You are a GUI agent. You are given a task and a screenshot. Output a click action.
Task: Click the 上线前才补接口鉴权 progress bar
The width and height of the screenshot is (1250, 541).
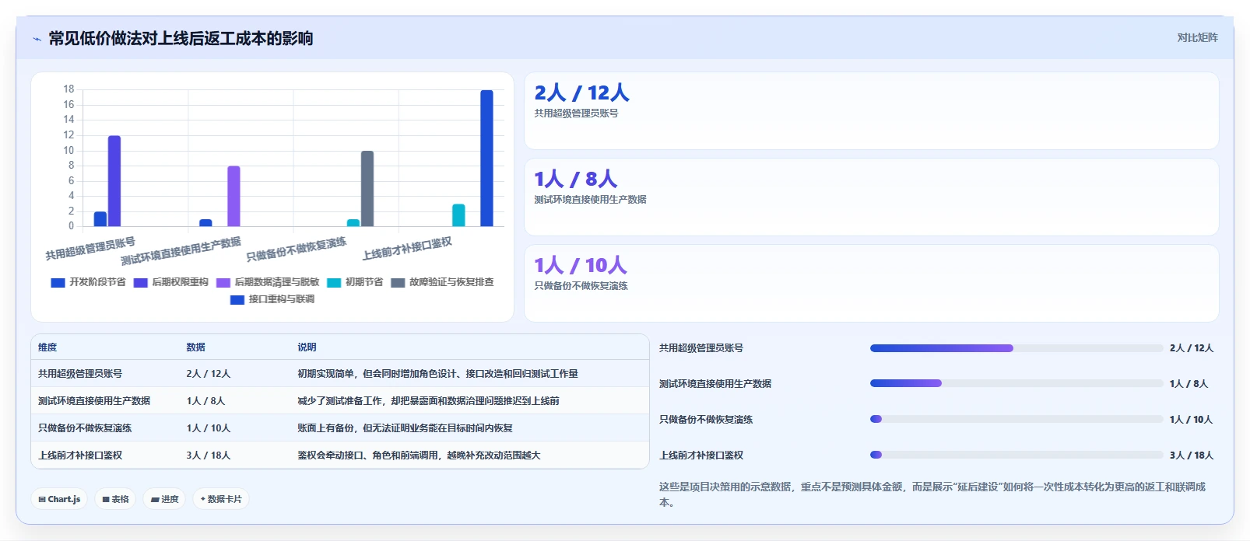coord(1017,455)
